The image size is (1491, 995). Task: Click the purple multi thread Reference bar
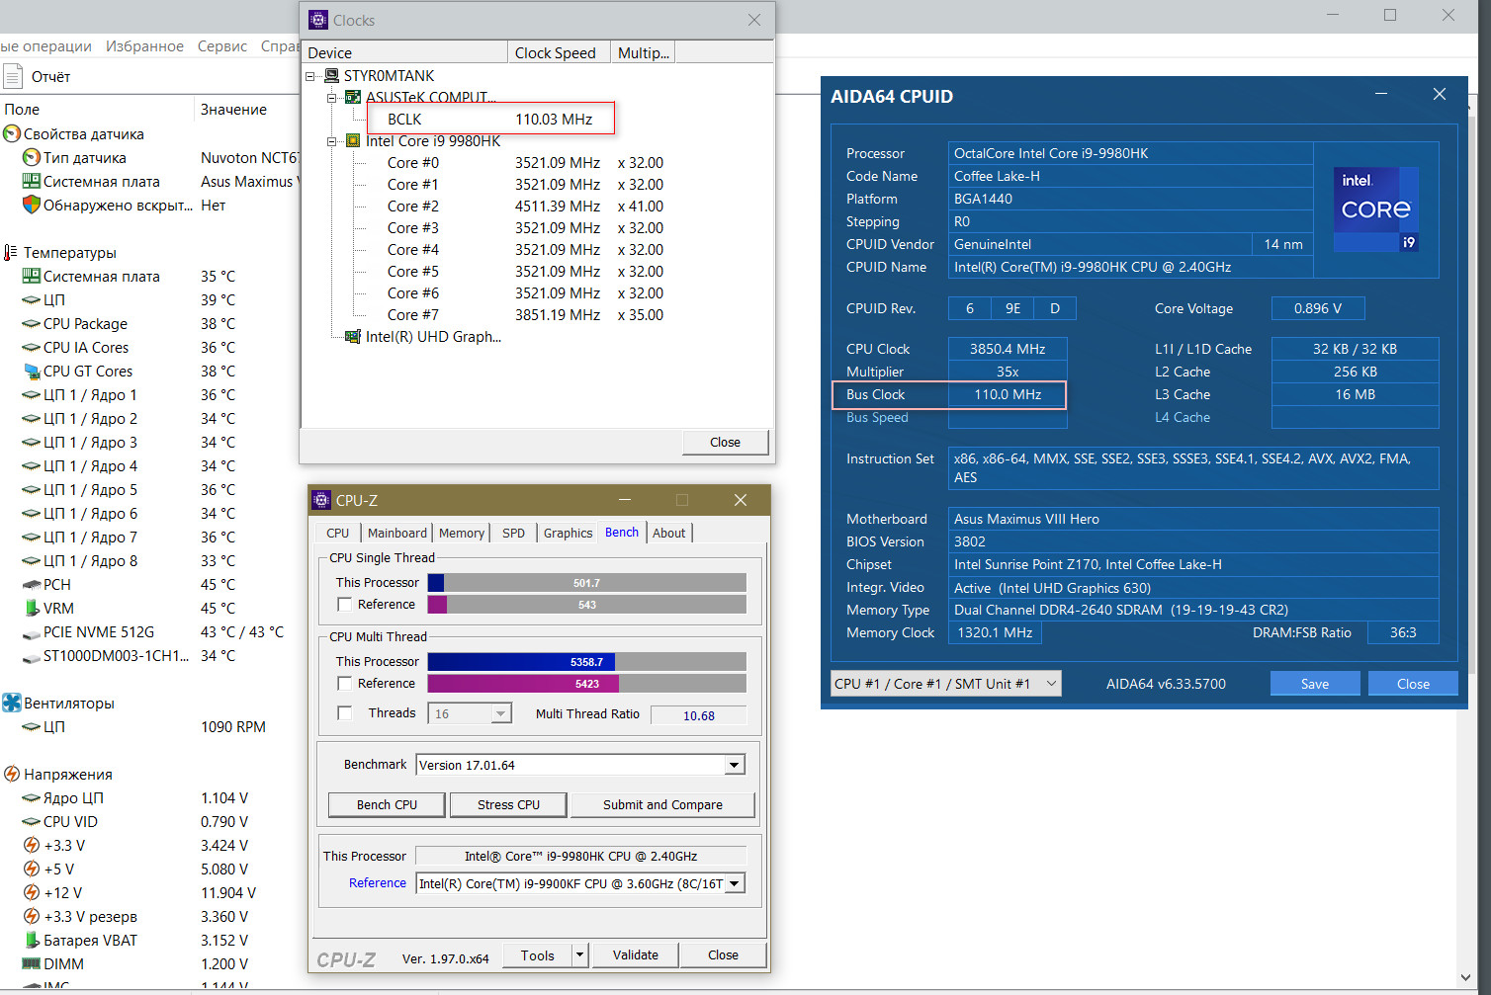click(x=587, y=684)
